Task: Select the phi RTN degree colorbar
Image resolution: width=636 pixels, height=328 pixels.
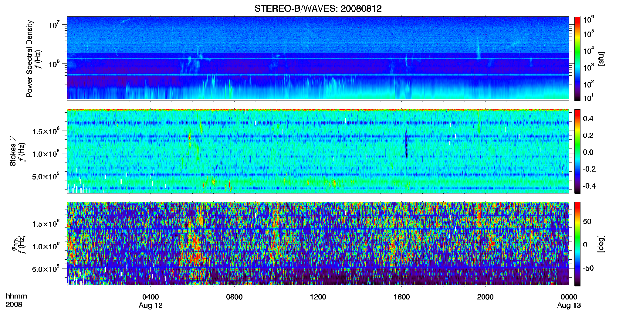Action: 577,244
